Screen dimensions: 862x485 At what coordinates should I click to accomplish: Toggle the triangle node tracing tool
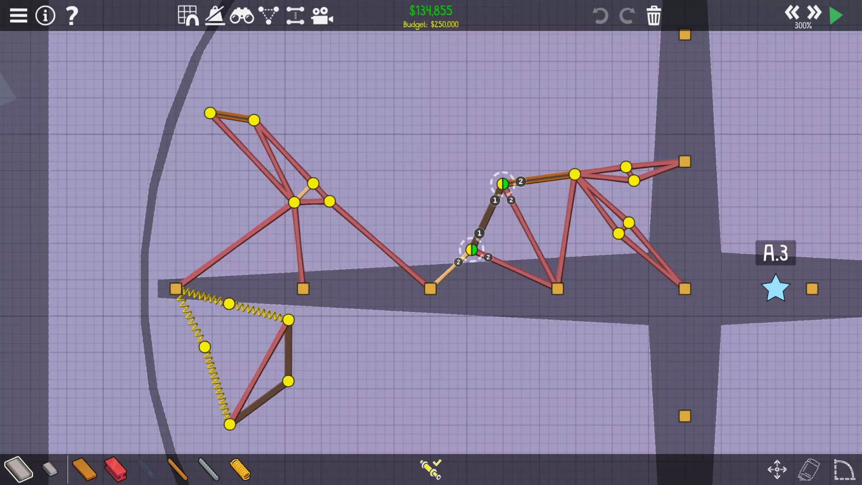268,16
